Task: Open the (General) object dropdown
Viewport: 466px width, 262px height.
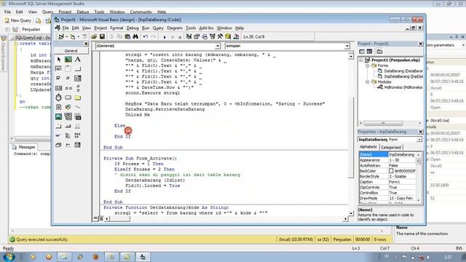Action: coord(218,46)
